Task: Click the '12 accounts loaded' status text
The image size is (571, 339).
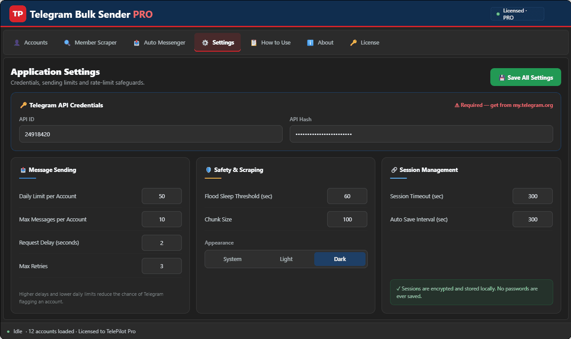Action: (x=50, y=332)
